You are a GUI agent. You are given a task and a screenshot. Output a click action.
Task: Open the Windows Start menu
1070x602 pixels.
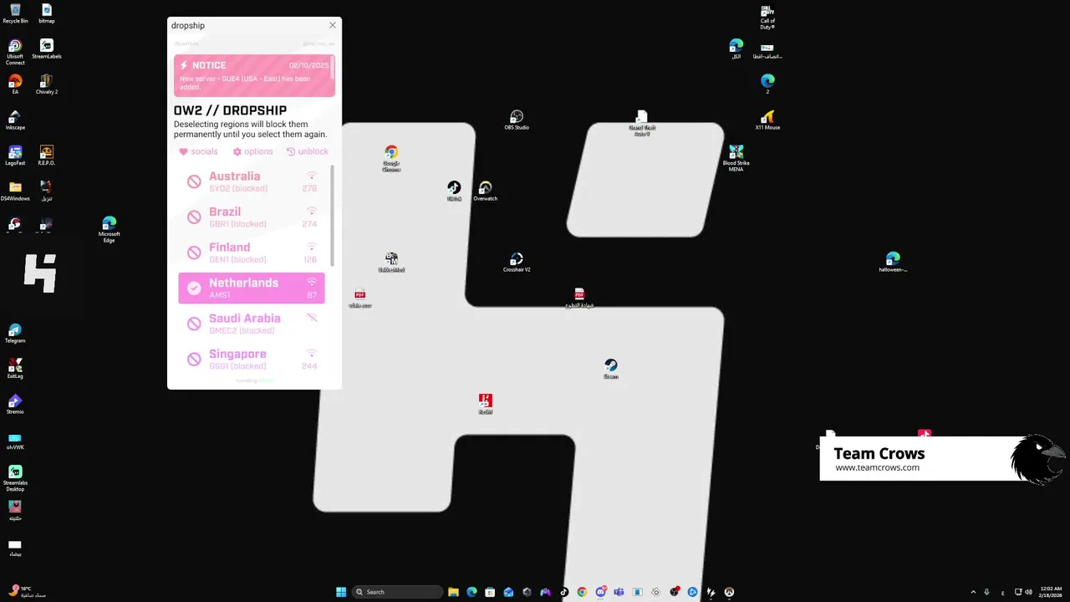(341, 592)
